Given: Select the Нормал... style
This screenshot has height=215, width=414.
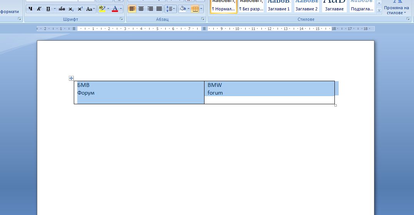Looking at the screenshot, I should pos(223,6).
